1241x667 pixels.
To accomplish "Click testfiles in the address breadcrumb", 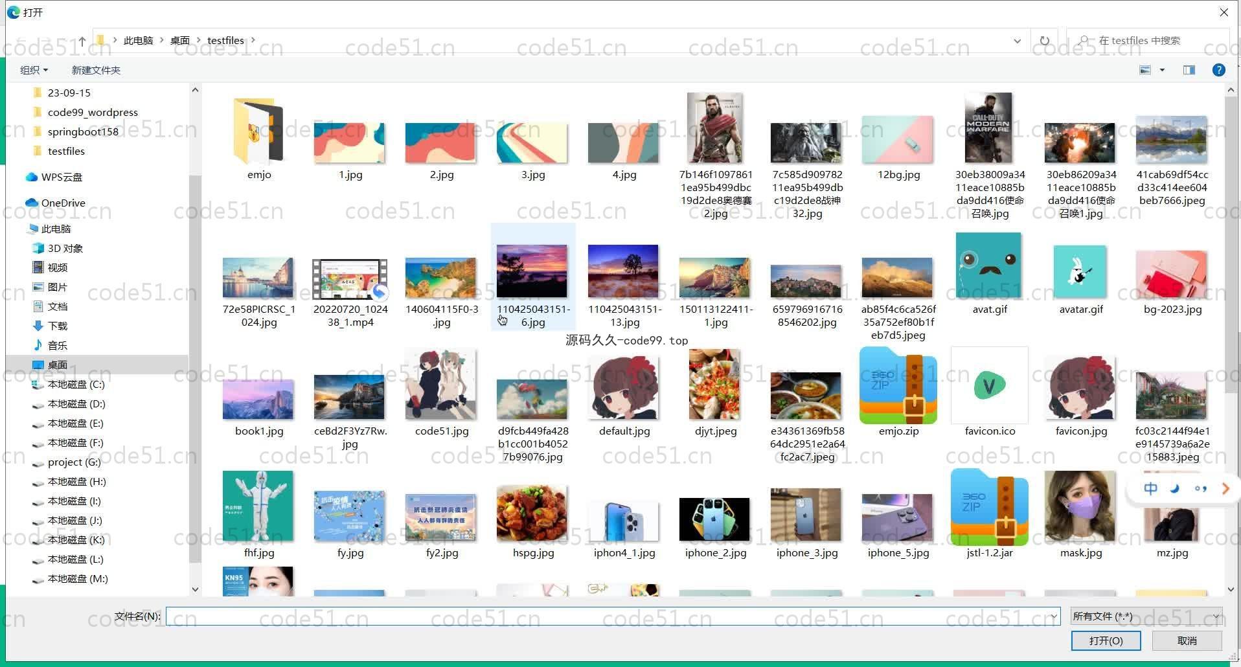I will tap(225, 40).
